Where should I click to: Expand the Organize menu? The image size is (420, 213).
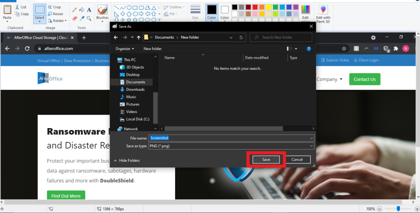(125, 49)
